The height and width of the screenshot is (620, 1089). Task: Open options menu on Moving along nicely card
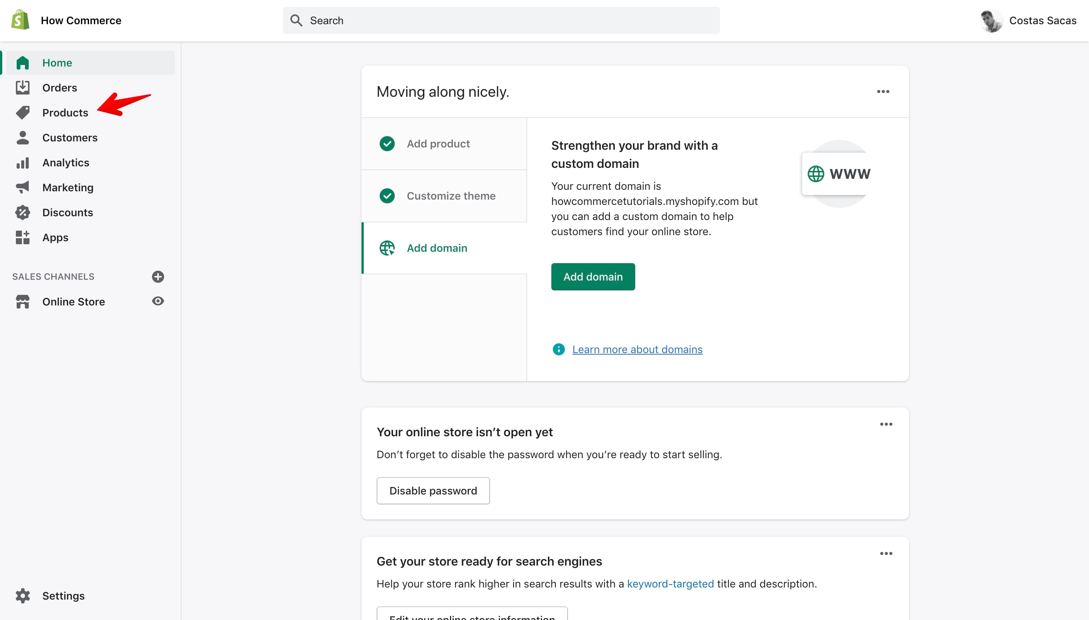coord(883,91)
